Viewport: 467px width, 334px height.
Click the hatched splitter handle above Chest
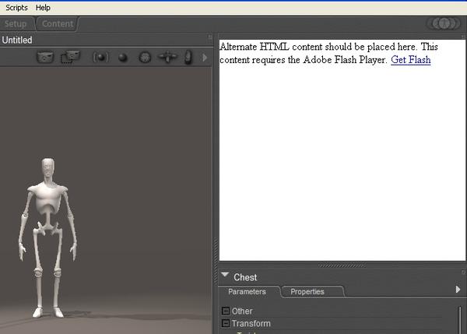[342, 265]
